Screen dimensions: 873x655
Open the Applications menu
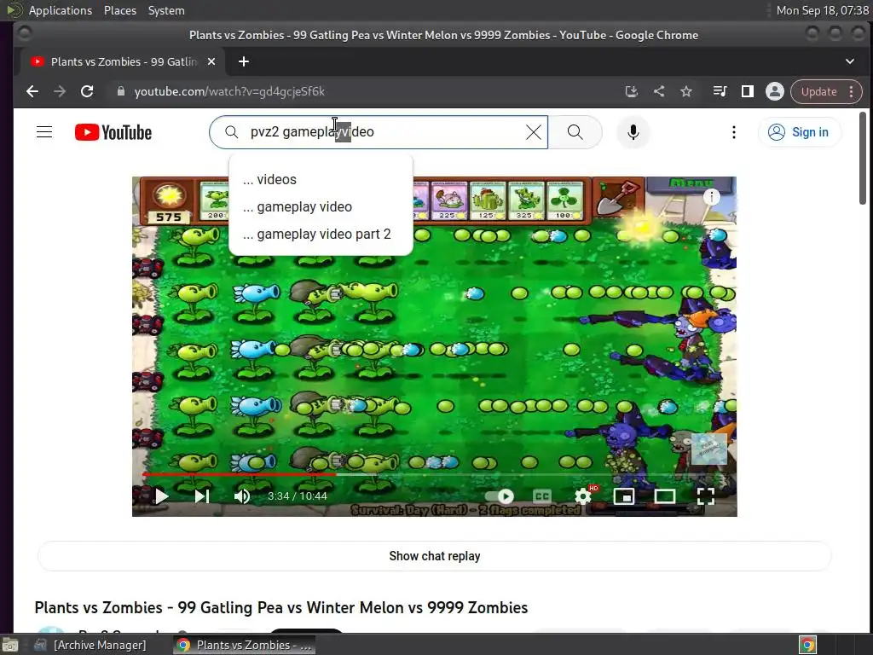tap(61, 10)
